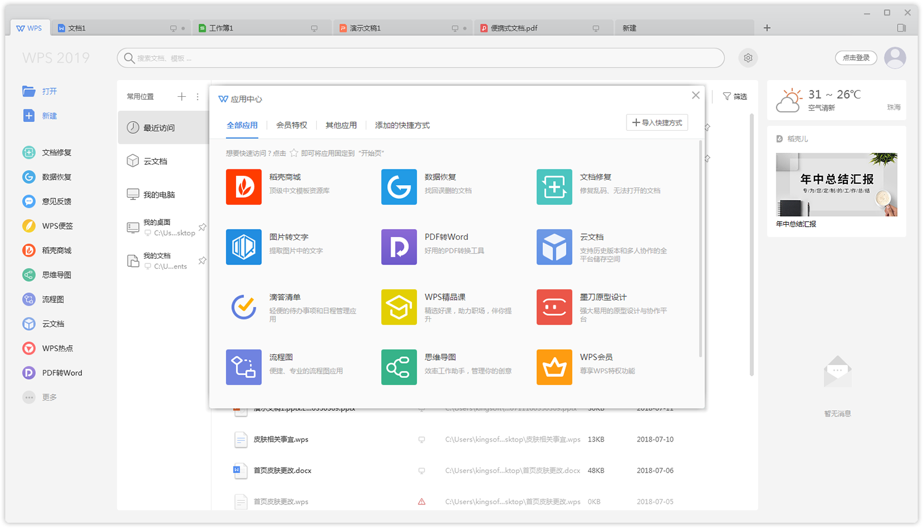Open file 皮肤相关事宜.wps
This screenshot has width=923, height=528.
coord(281,439)
